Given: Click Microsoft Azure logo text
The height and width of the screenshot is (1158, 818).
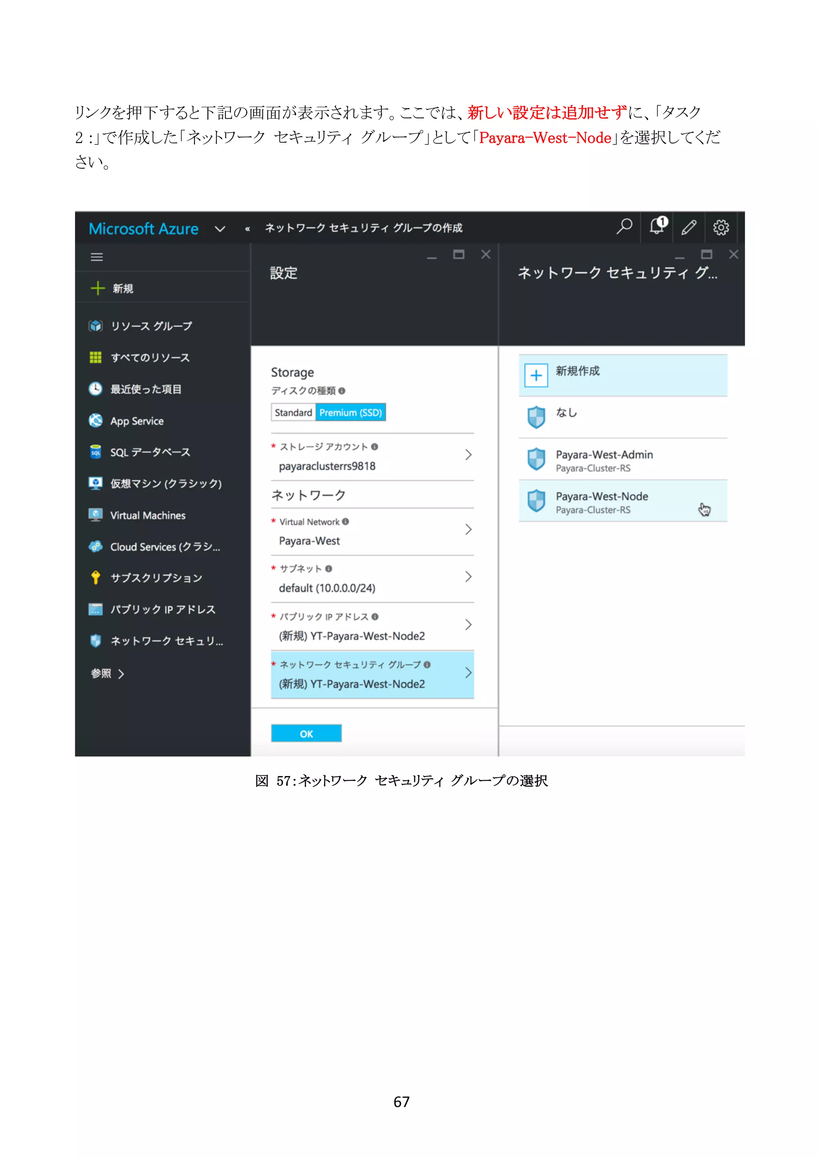Looking at the screenshot, I should coord(144,229).
